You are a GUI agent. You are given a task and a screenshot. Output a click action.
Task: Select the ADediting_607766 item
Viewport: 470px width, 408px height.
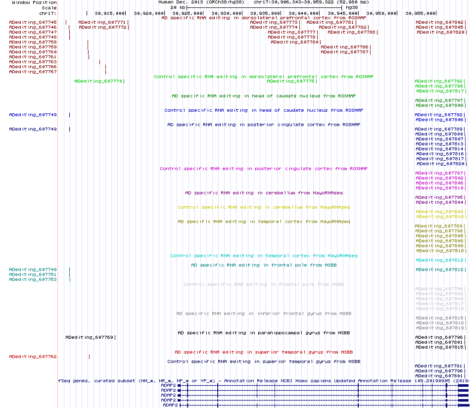pyautogui.click(x=33, y=67)
